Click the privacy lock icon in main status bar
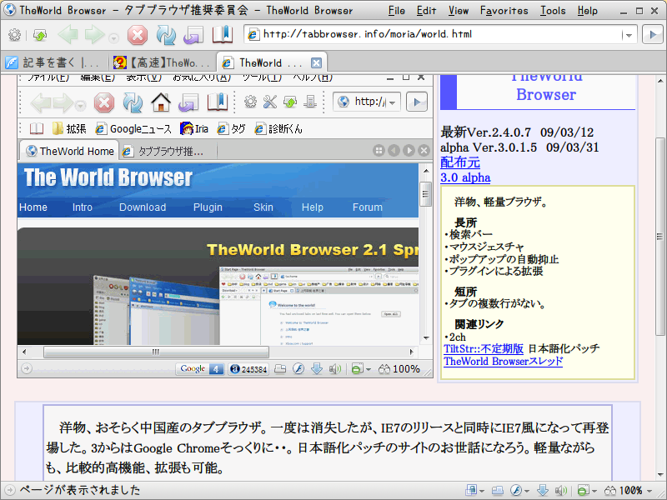The height and width of the screenshot is (500, 667). 470,490
